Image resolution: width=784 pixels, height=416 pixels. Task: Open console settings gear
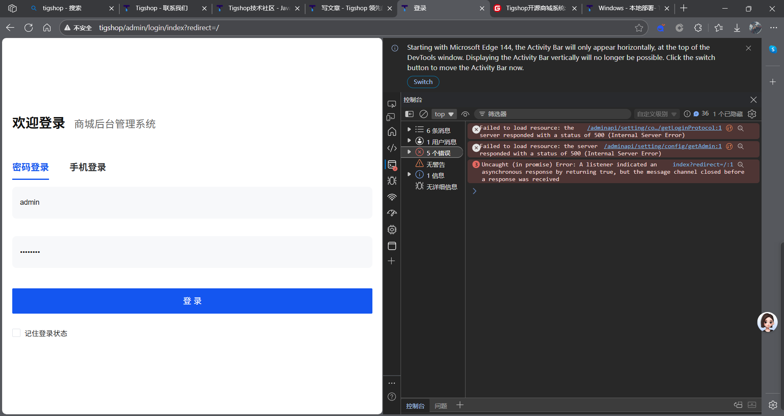(752, 114)
